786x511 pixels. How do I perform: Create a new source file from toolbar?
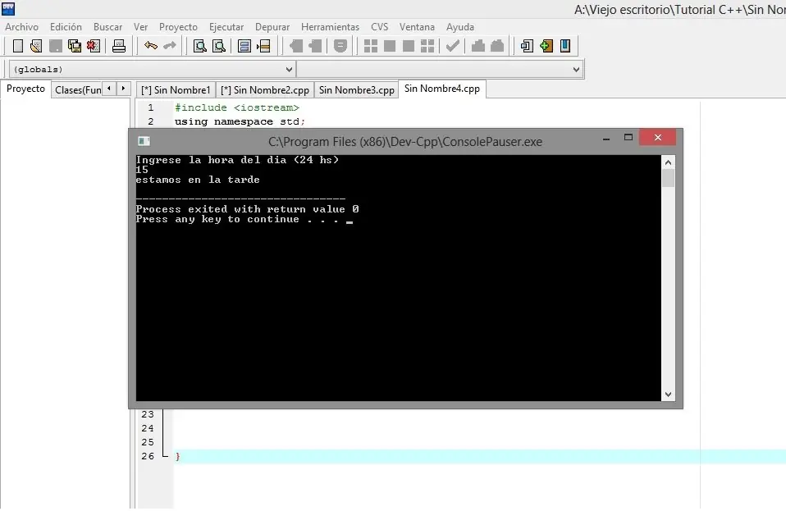tap(17, 46)
